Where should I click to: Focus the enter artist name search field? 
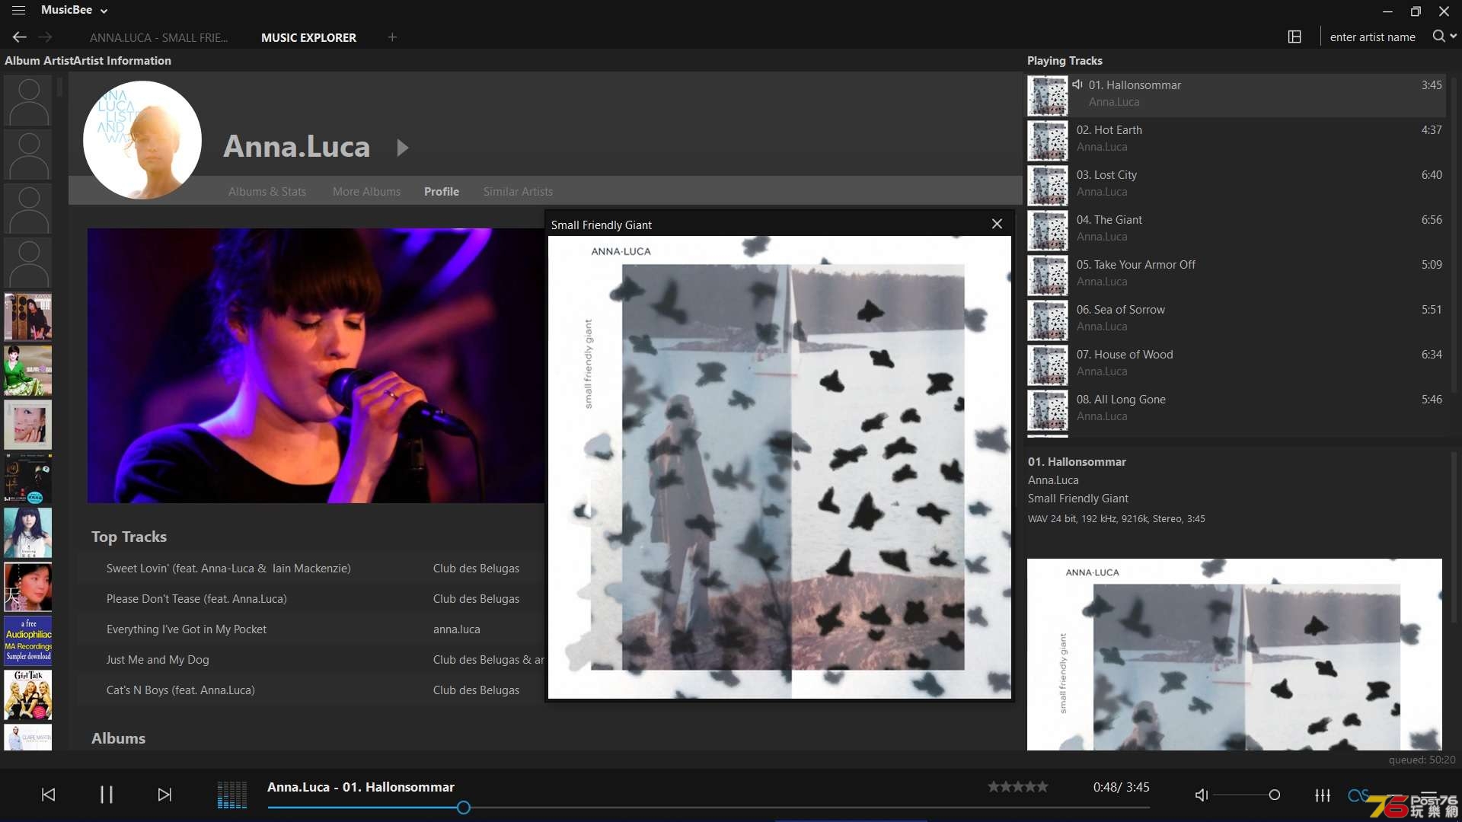coord(1372,37)
